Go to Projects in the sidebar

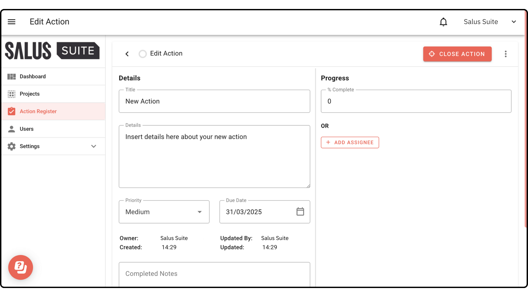click(x=30, y=94)
